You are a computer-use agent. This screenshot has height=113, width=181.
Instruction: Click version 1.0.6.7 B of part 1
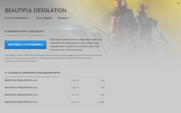[75, 80]
